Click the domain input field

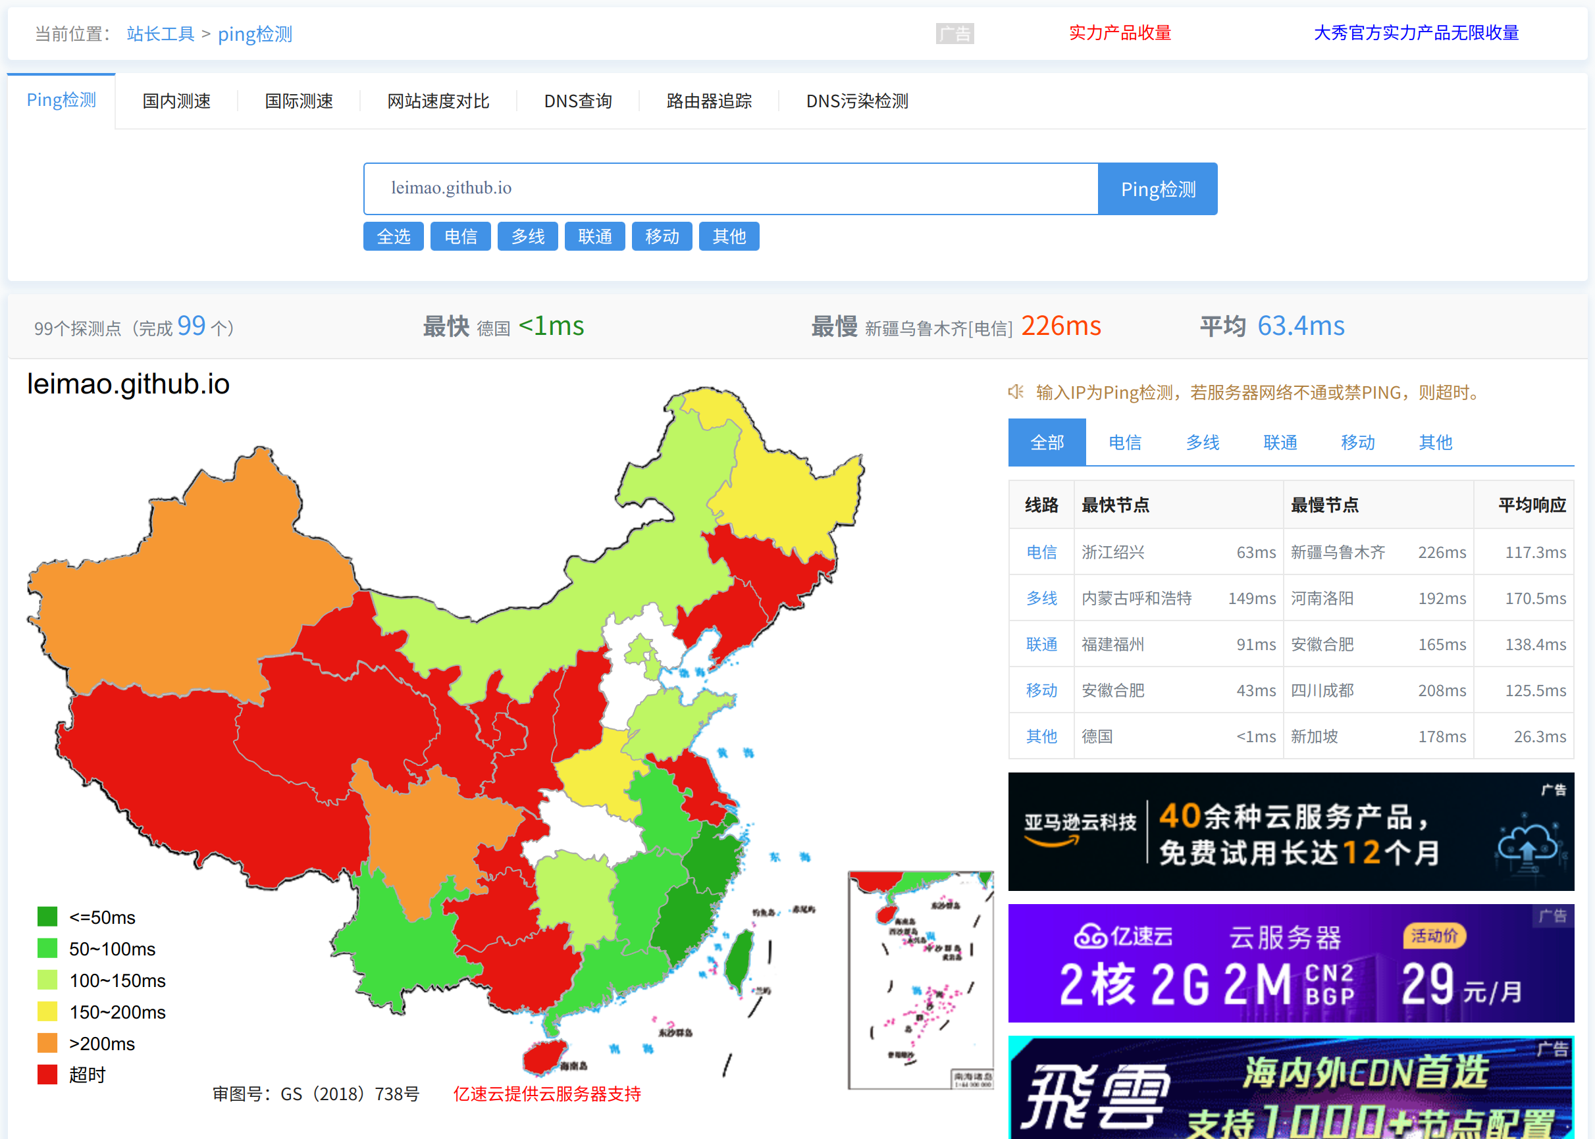tap(730, 189)
